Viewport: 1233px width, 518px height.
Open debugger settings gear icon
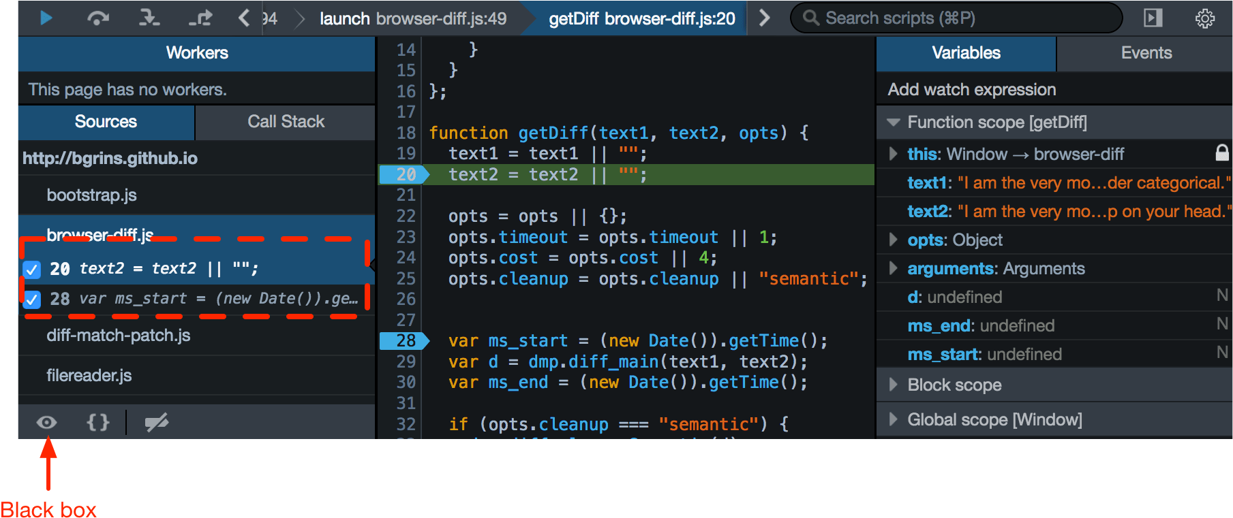point(1204,18)
